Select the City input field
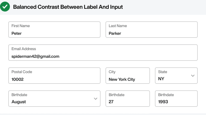The image size is (206, 115). [128, 76]
